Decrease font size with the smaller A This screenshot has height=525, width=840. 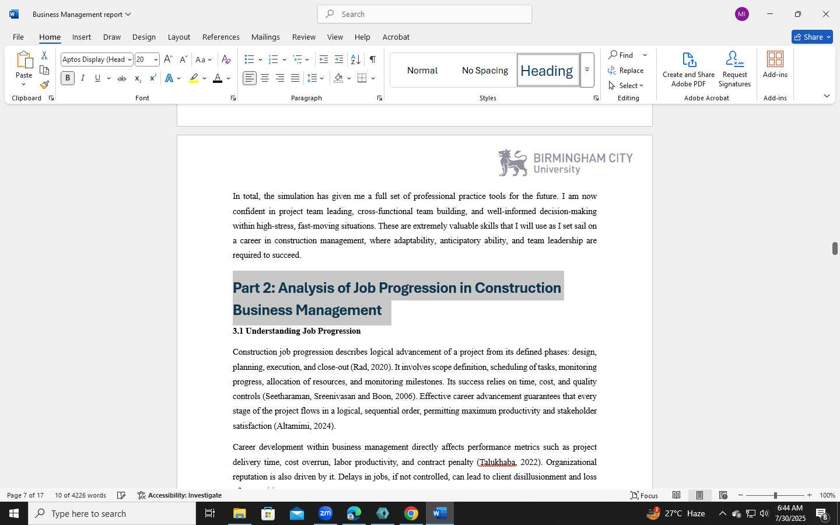coord(183,60)
